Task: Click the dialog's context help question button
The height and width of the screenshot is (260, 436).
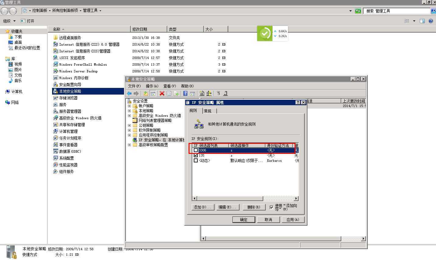Action: [298, 102]
